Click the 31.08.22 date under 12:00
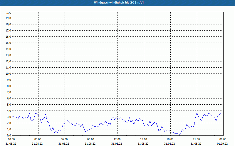 pos(117,143)
